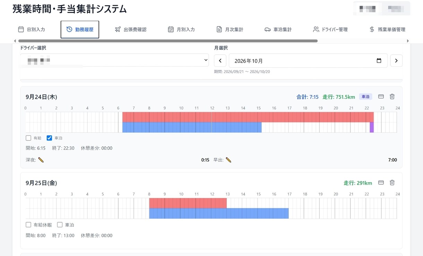The width and height of the screenshot is (423, 256).
Task: Open the 月別入力 tab
Action: pos(181,29)
